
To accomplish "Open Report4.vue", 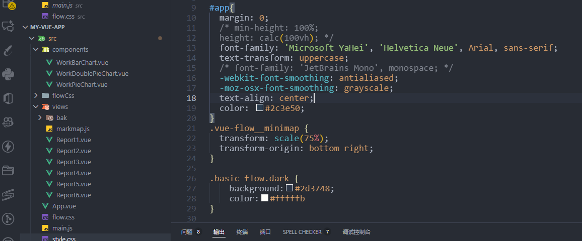I will [74, 173].
